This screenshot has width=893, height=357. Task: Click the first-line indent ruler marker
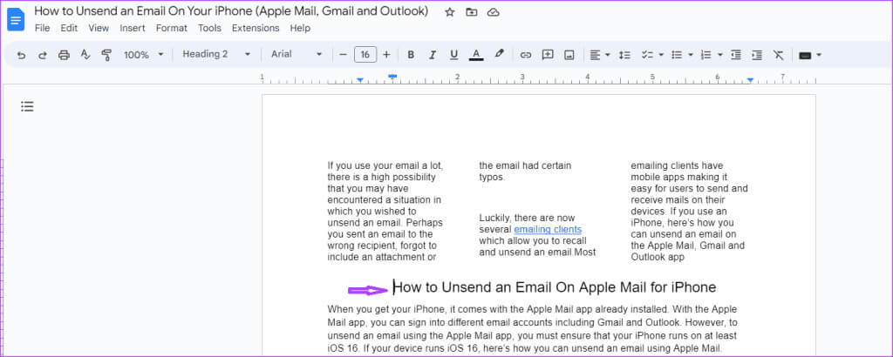(392, 76)
